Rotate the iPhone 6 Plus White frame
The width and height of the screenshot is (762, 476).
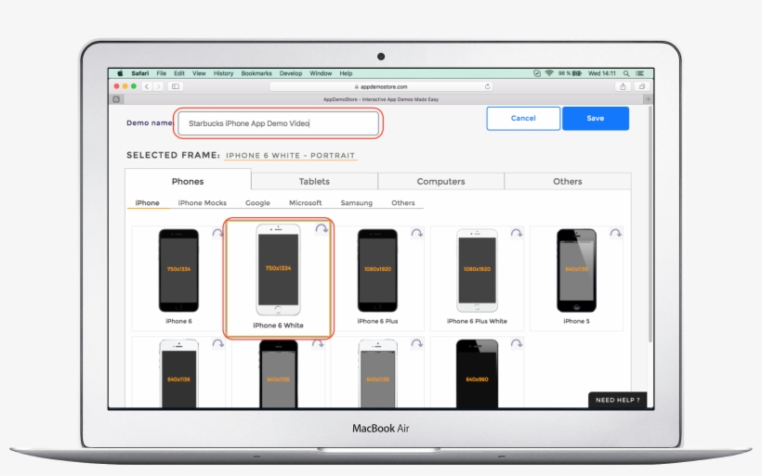click(x=517, y=234)
